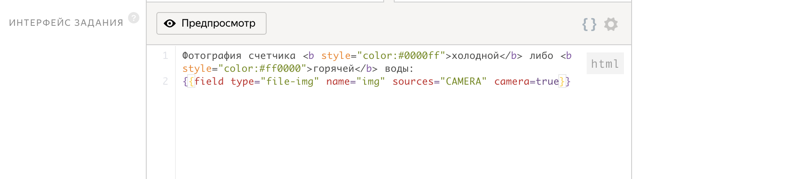
Task: Place cursor on camera=true attribute
Action: pyautogui.click(x=526, y=81)
